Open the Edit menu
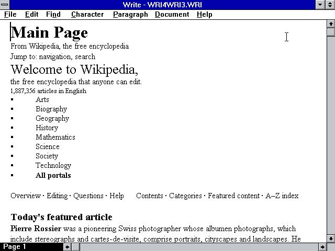 31,14
